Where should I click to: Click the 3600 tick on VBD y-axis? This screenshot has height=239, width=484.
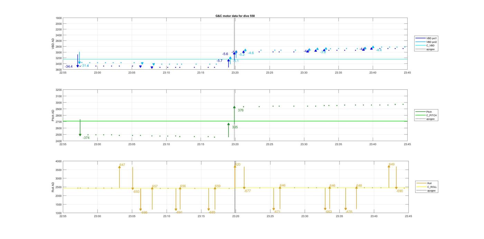(58, 70)
